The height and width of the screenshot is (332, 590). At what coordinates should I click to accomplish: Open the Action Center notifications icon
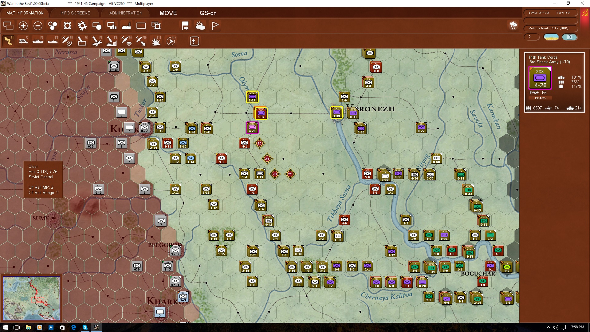point(563,327)
